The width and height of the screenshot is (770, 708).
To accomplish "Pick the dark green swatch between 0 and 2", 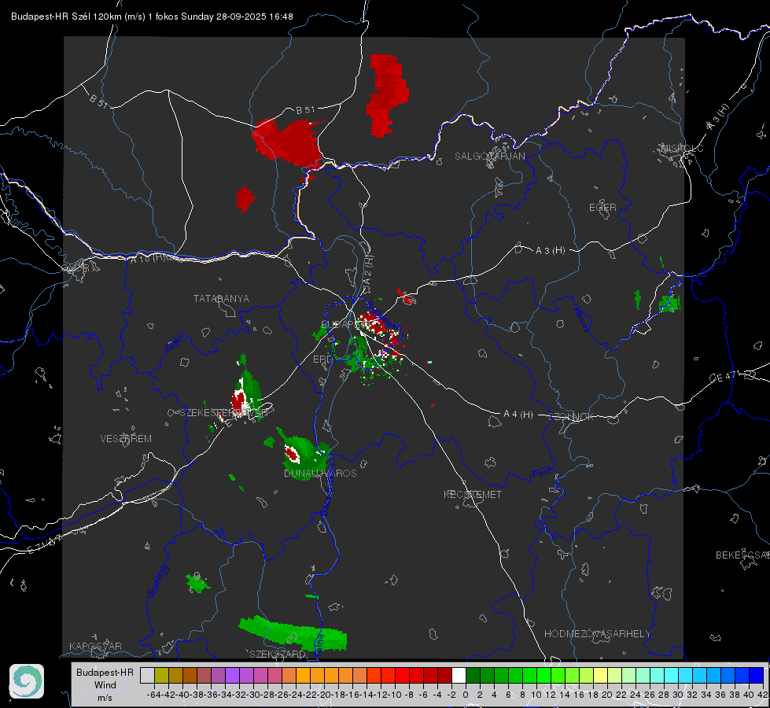I will (x=473, y=675).
